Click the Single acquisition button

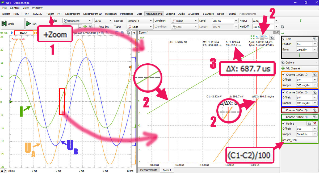click(x=9, y=24)
